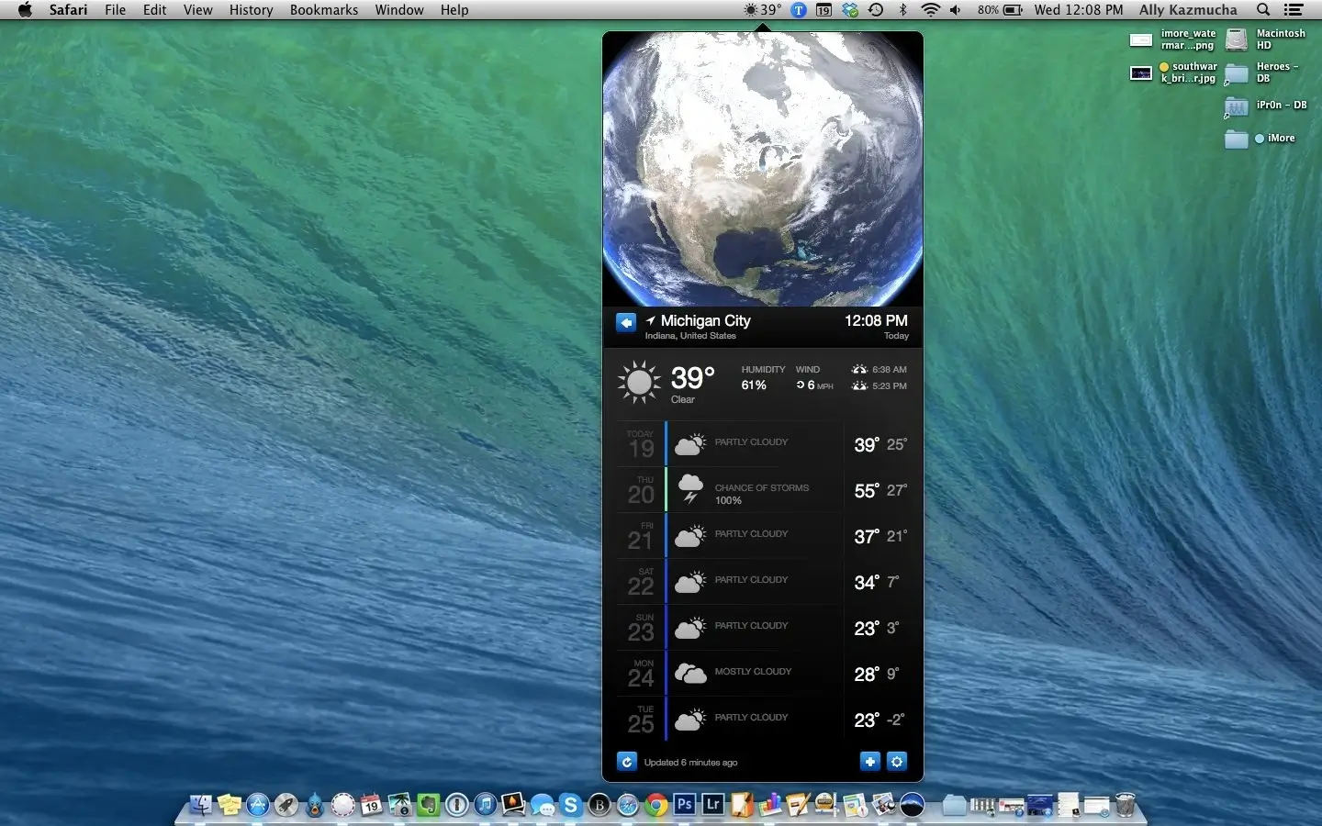Select the Friday 21 forecast row
1322x826 pixels.
coord(763,536)
